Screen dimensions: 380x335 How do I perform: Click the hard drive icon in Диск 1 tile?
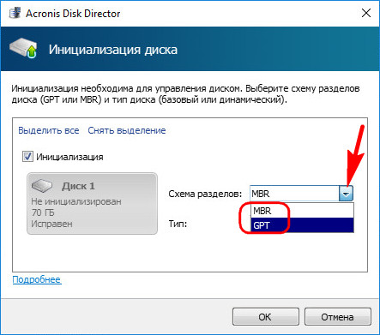pos(42,186)
